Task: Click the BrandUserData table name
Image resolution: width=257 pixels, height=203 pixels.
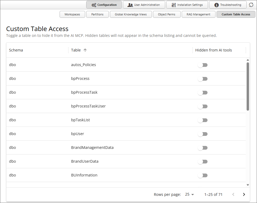Action: click(85, 161)
